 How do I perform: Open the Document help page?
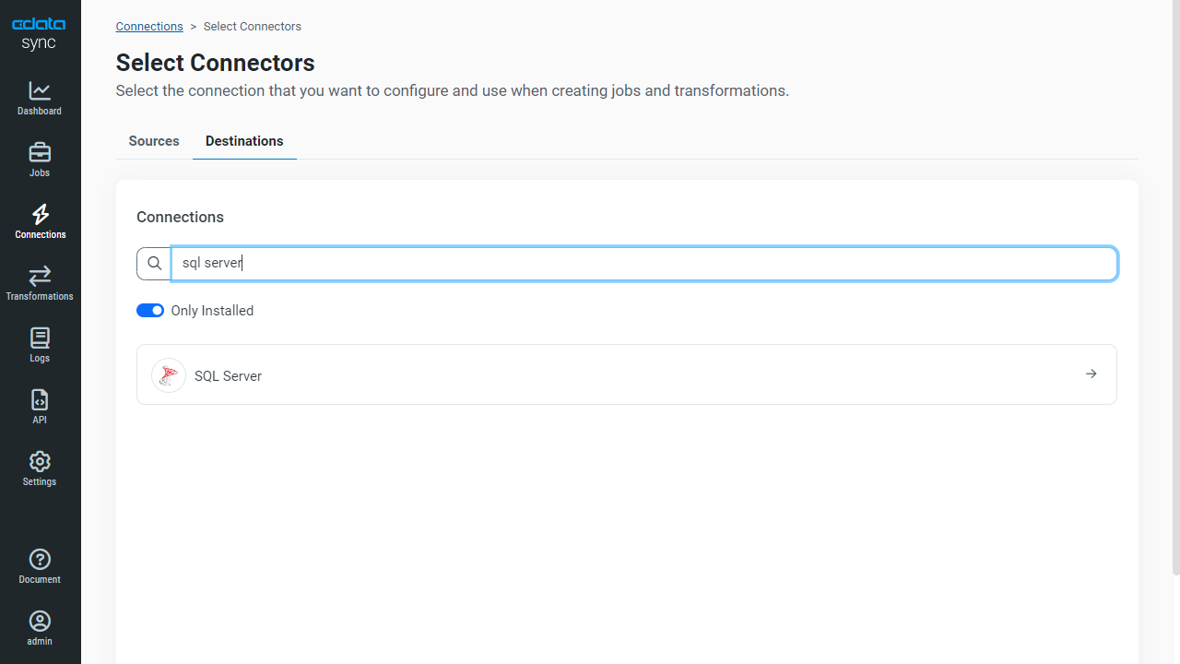pos(40,567)
